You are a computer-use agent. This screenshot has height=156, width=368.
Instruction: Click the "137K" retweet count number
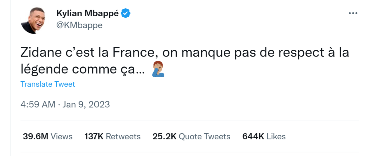click(x=94, y=136)
